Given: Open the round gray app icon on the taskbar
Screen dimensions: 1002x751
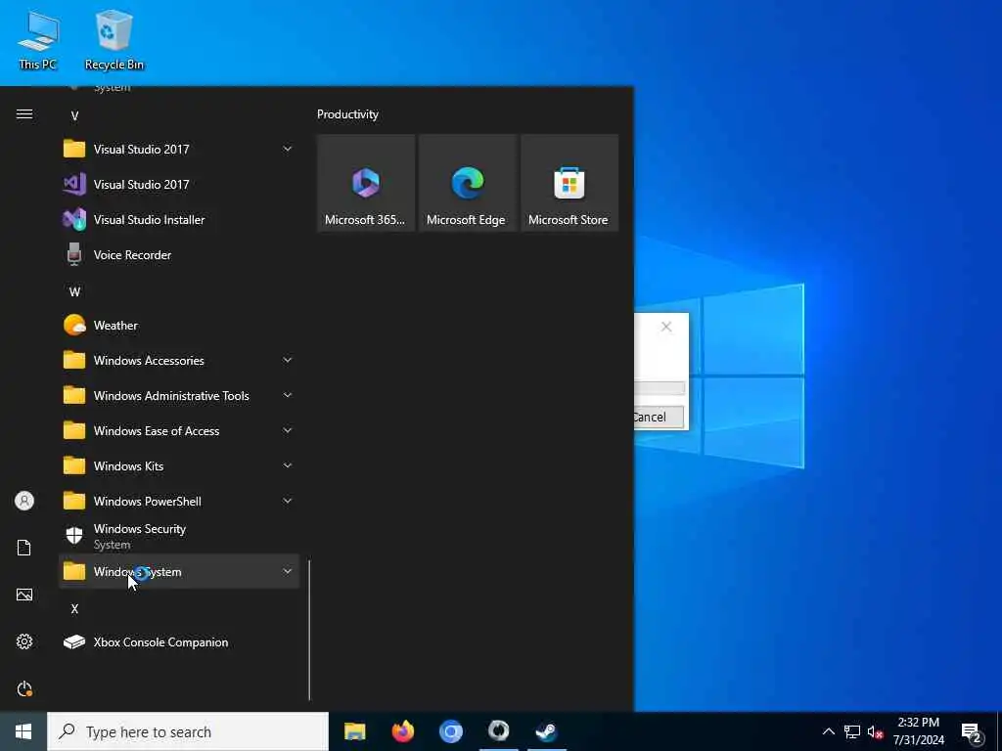Looking at the screenshot, I should coord(498,731).
